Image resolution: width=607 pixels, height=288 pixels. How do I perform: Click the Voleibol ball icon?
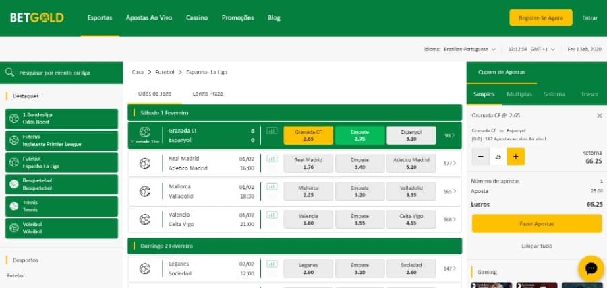coord(14,227)
